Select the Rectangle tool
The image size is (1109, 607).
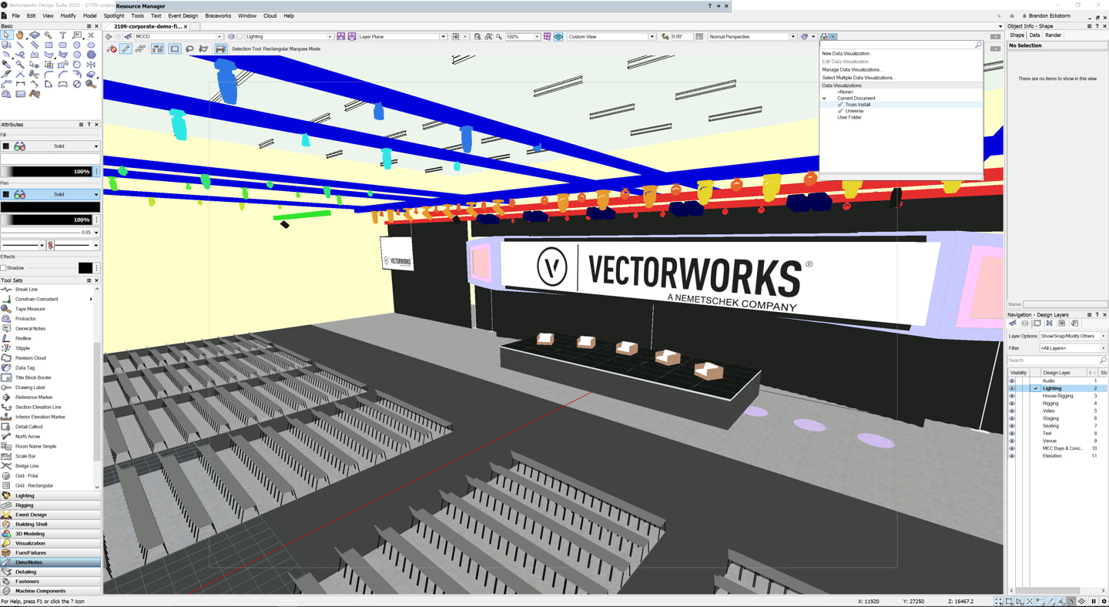click(49, 45)
